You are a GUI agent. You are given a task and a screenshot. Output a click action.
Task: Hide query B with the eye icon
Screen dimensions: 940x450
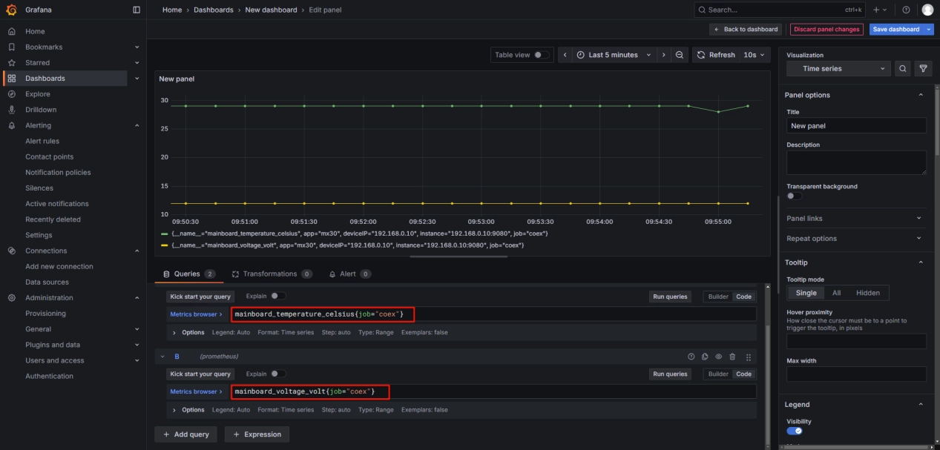tap(718, 357)
